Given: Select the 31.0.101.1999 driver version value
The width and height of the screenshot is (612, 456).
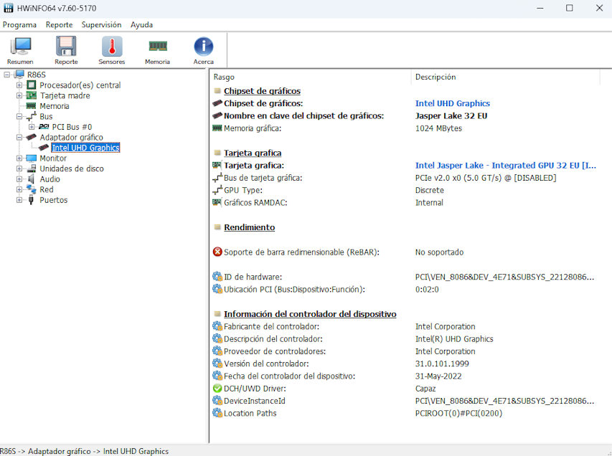Looking at the screenshot, I should click(x=442, y=364).
